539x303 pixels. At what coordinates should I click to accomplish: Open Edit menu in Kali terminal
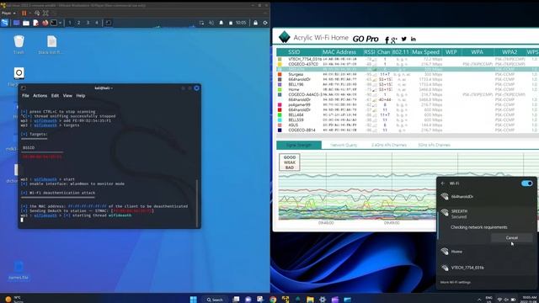[55, 95]
